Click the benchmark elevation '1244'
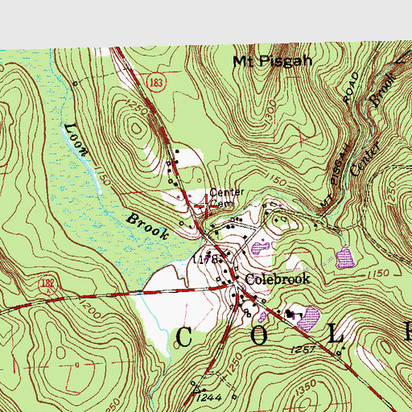 [208, 398]
